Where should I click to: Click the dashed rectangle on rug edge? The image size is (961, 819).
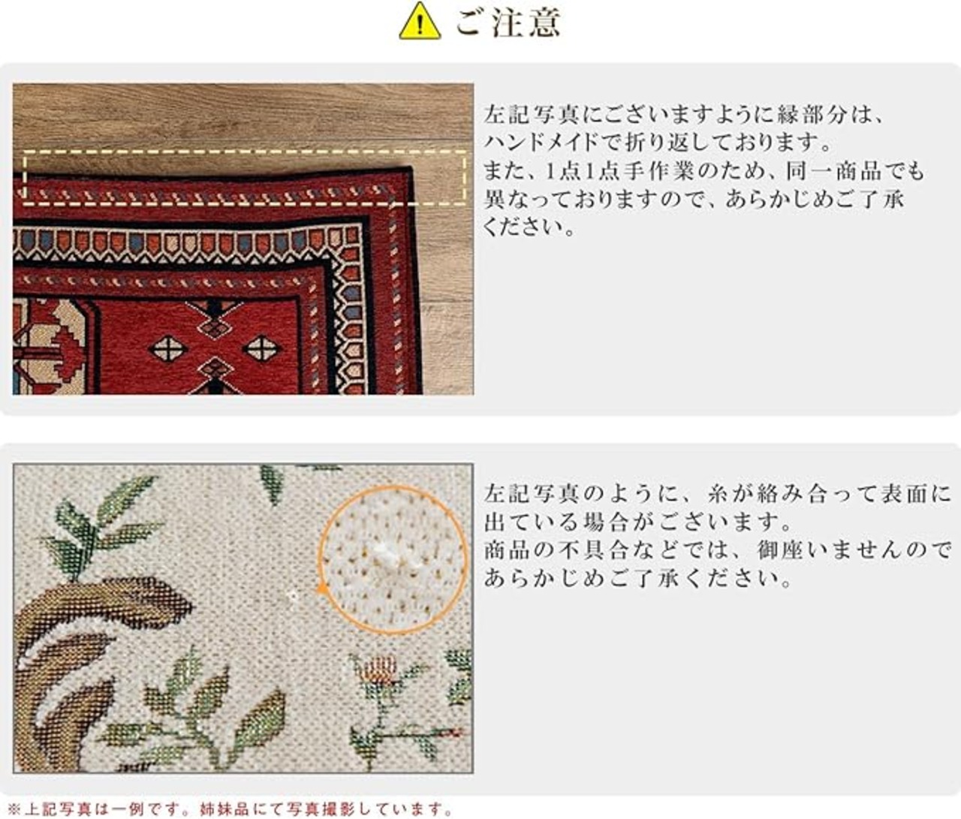click(245, 178)
